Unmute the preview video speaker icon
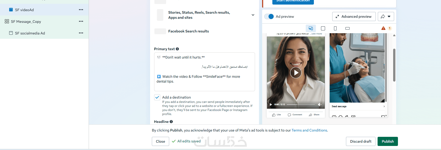441x150 pixels. (x=320, y=104)
